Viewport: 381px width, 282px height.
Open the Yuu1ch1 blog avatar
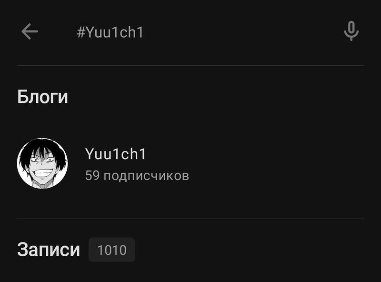(x=42, y=163)
